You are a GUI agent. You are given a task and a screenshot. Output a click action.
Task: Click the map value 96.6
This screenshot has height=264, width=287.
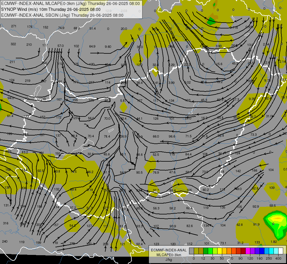click(x=172, y=136)
